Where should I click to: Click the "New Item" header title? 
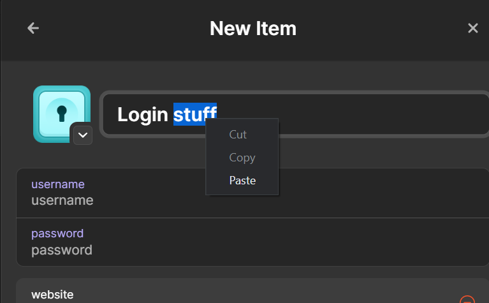click(x=252, y=28)
